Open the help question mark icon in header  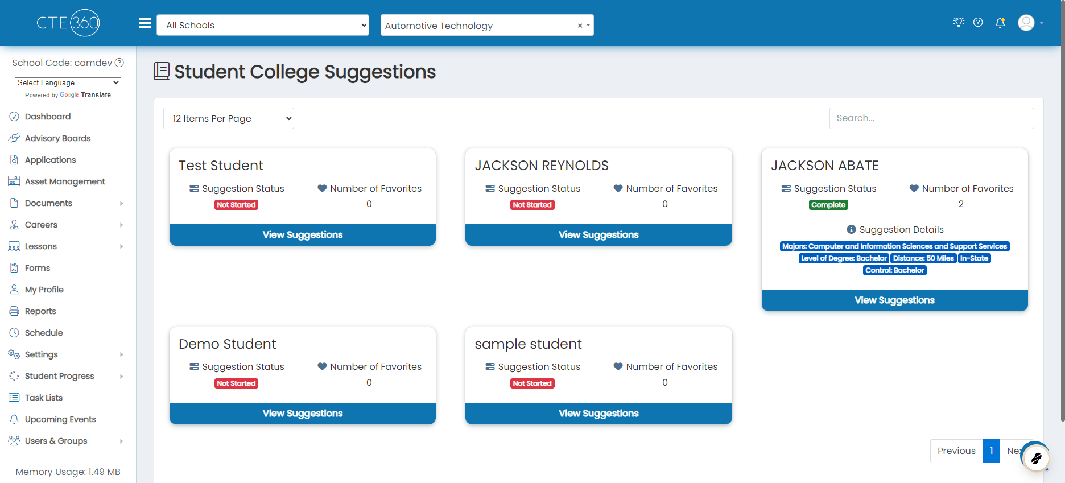[978, 22]
